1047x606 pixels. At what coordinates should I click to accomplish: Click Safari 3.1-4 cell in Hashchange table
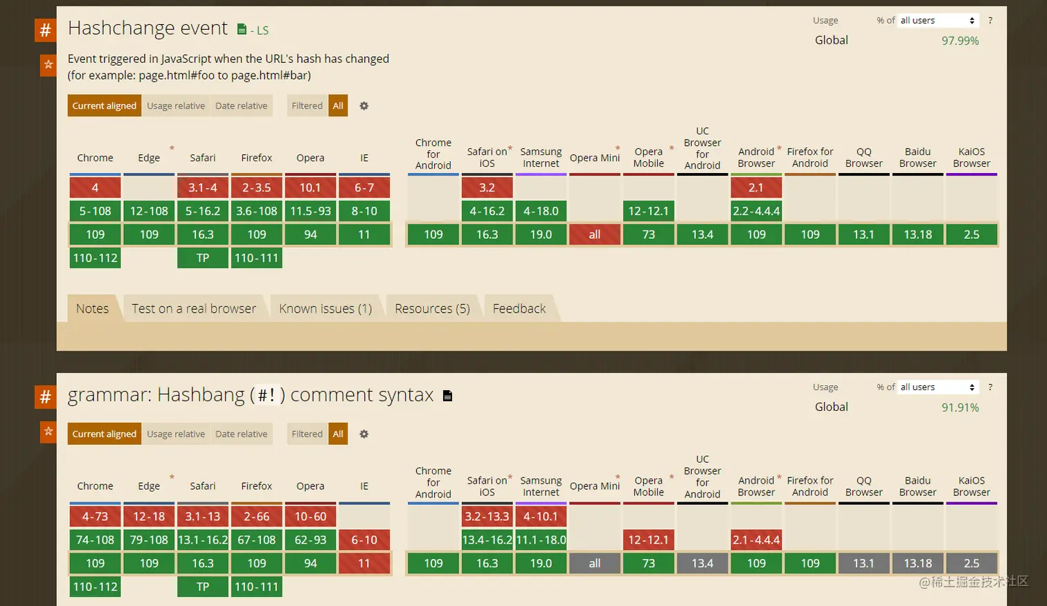click(203, 187)
